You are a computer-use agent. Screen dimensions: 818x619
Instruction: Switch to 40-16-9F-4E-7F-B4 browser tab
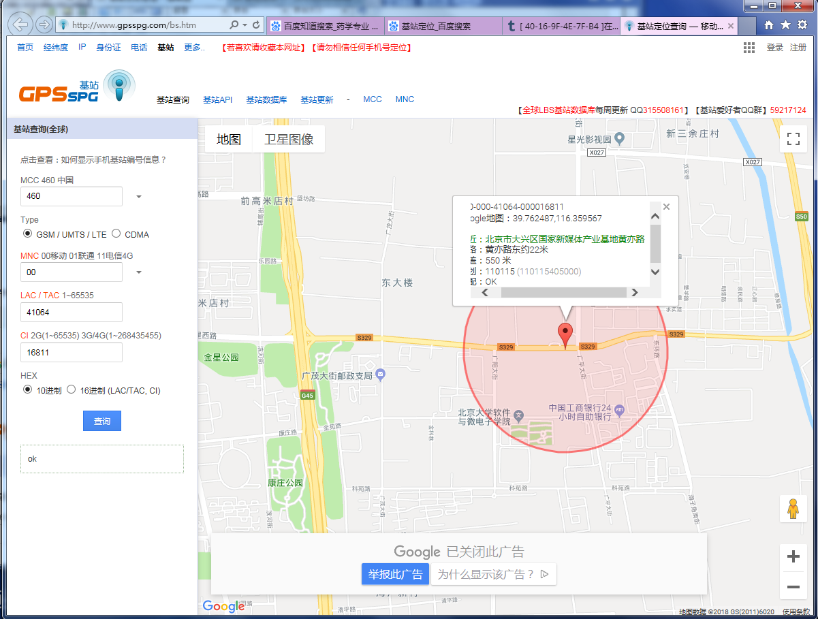(x=561, y=26)
